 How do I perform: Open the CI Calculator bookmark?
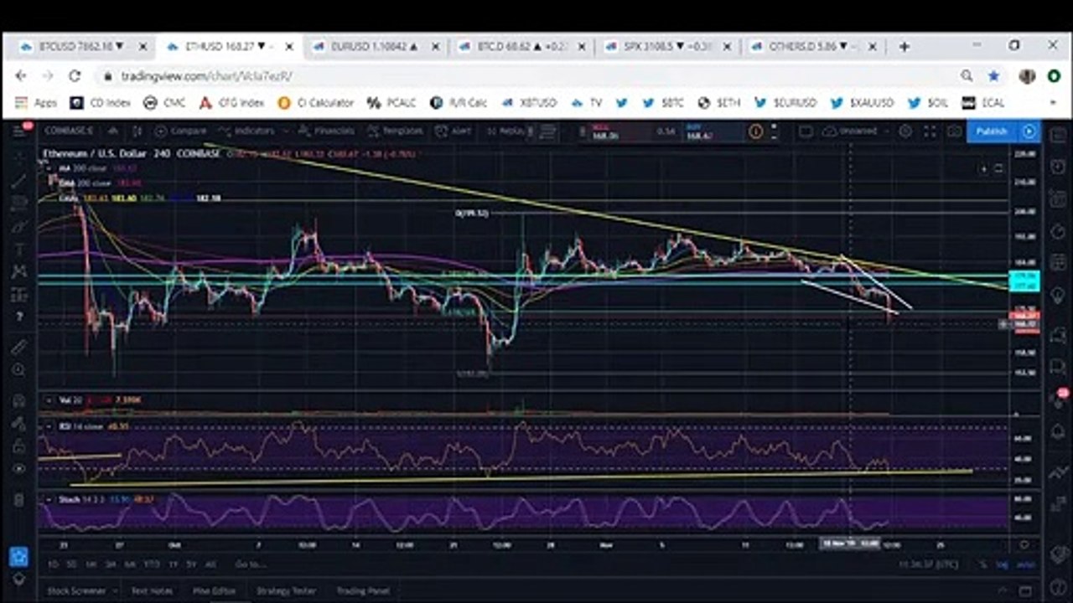pyautogui.click(x=315, y=103)
